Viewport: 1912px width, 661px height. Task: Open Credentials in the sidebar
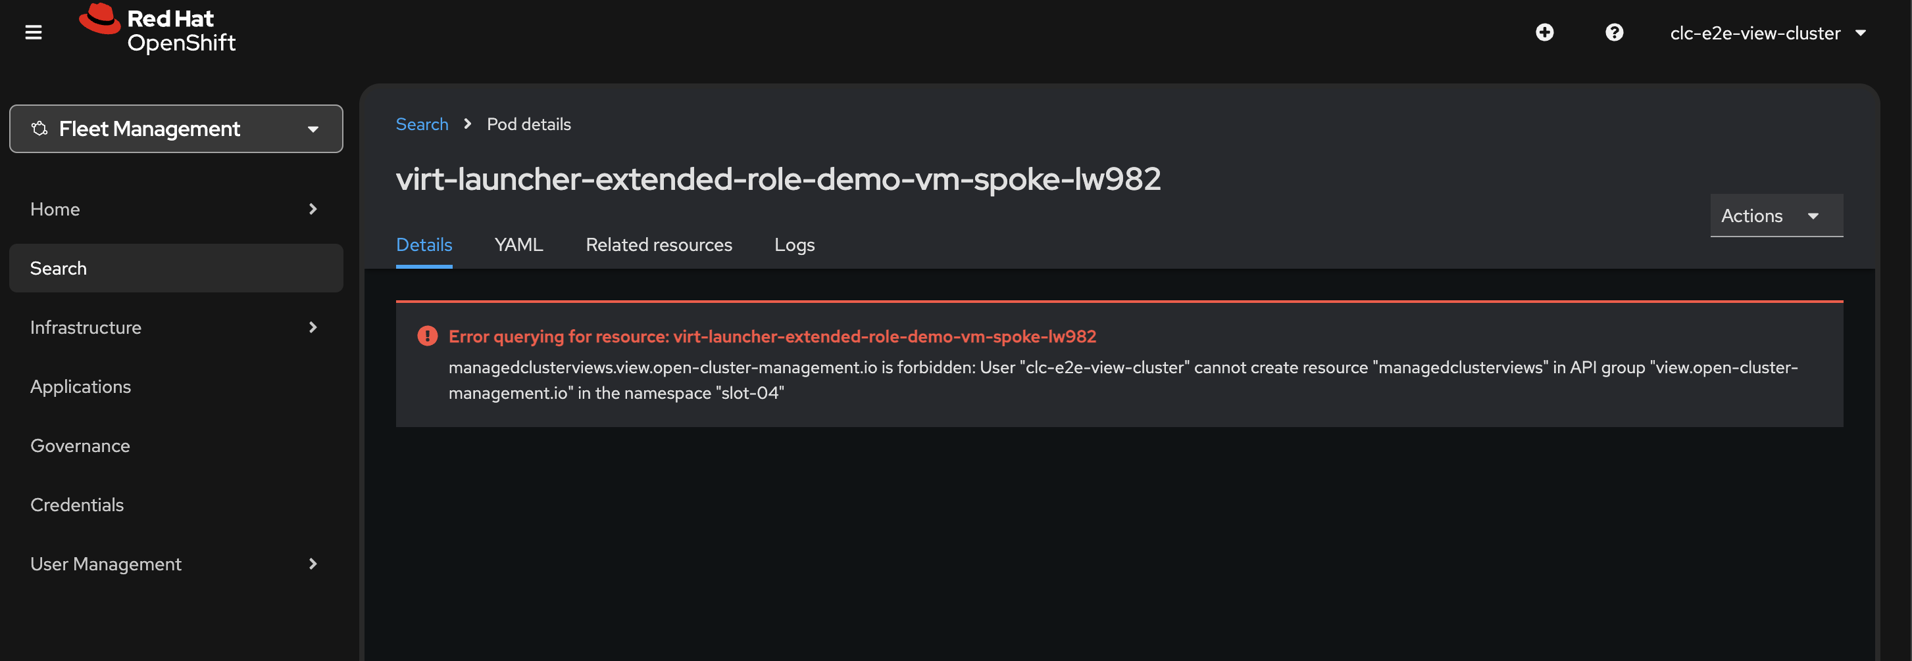[x=77, y=505]
